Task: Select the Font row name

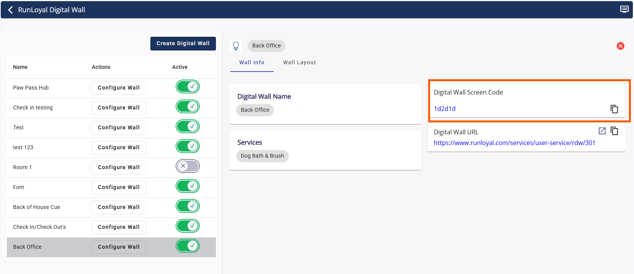Action: [x=18, y=187]
